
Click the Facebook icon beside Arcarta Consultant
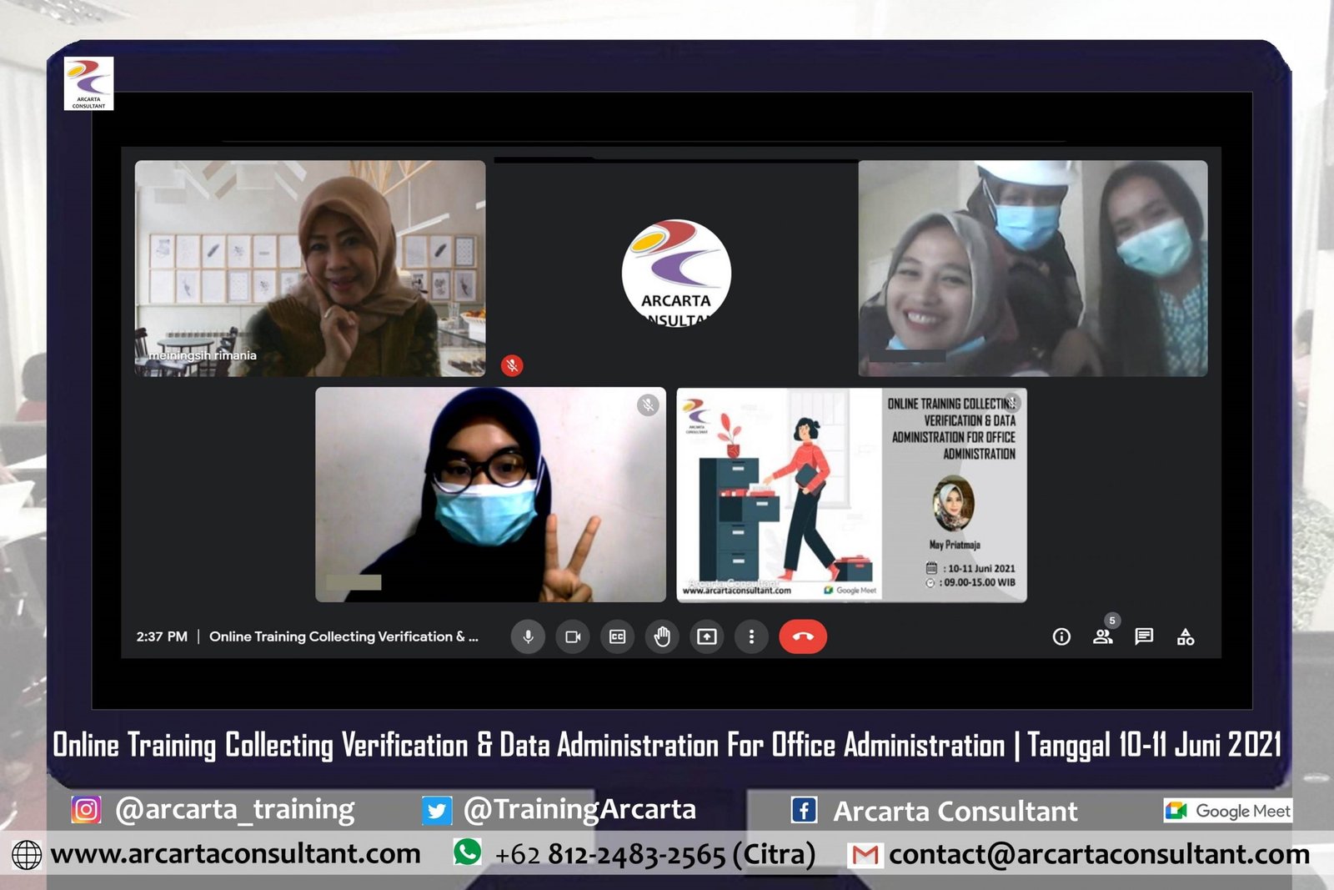[x=804, y=810]
